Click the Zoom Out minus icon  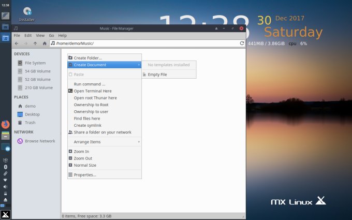70,158
